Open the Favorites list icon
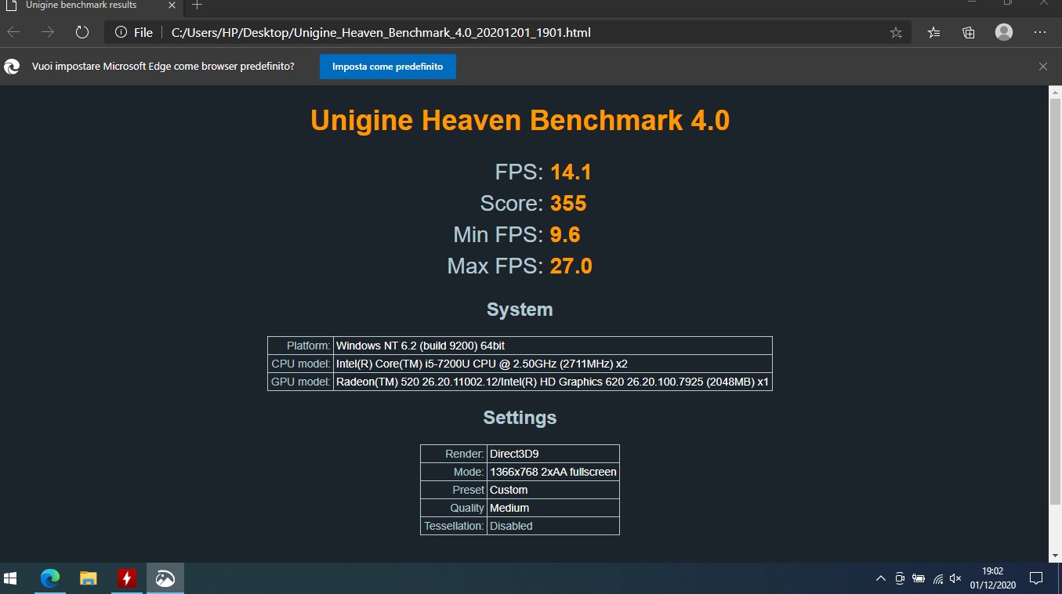 [x=933, y=32]
